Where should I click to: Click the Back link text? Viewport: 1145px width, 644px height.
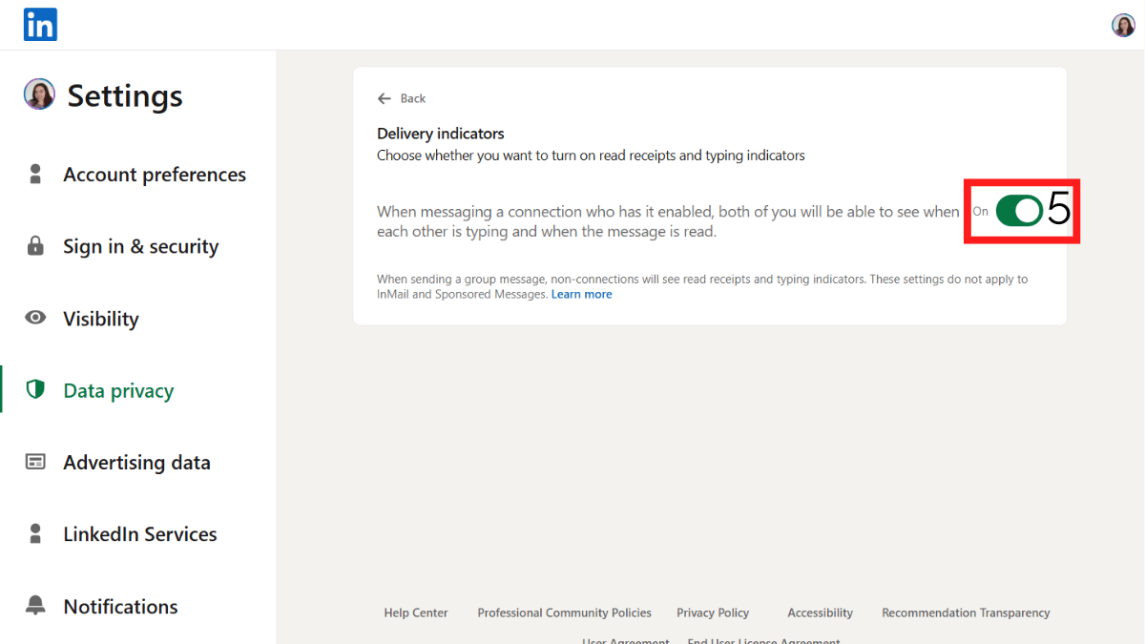pyautogui.click(x=413, y=98)
